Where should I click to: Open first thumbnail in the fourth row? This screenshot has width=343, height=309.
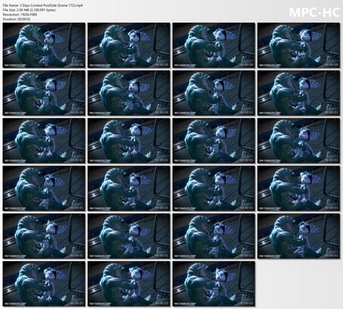[44, 188]
